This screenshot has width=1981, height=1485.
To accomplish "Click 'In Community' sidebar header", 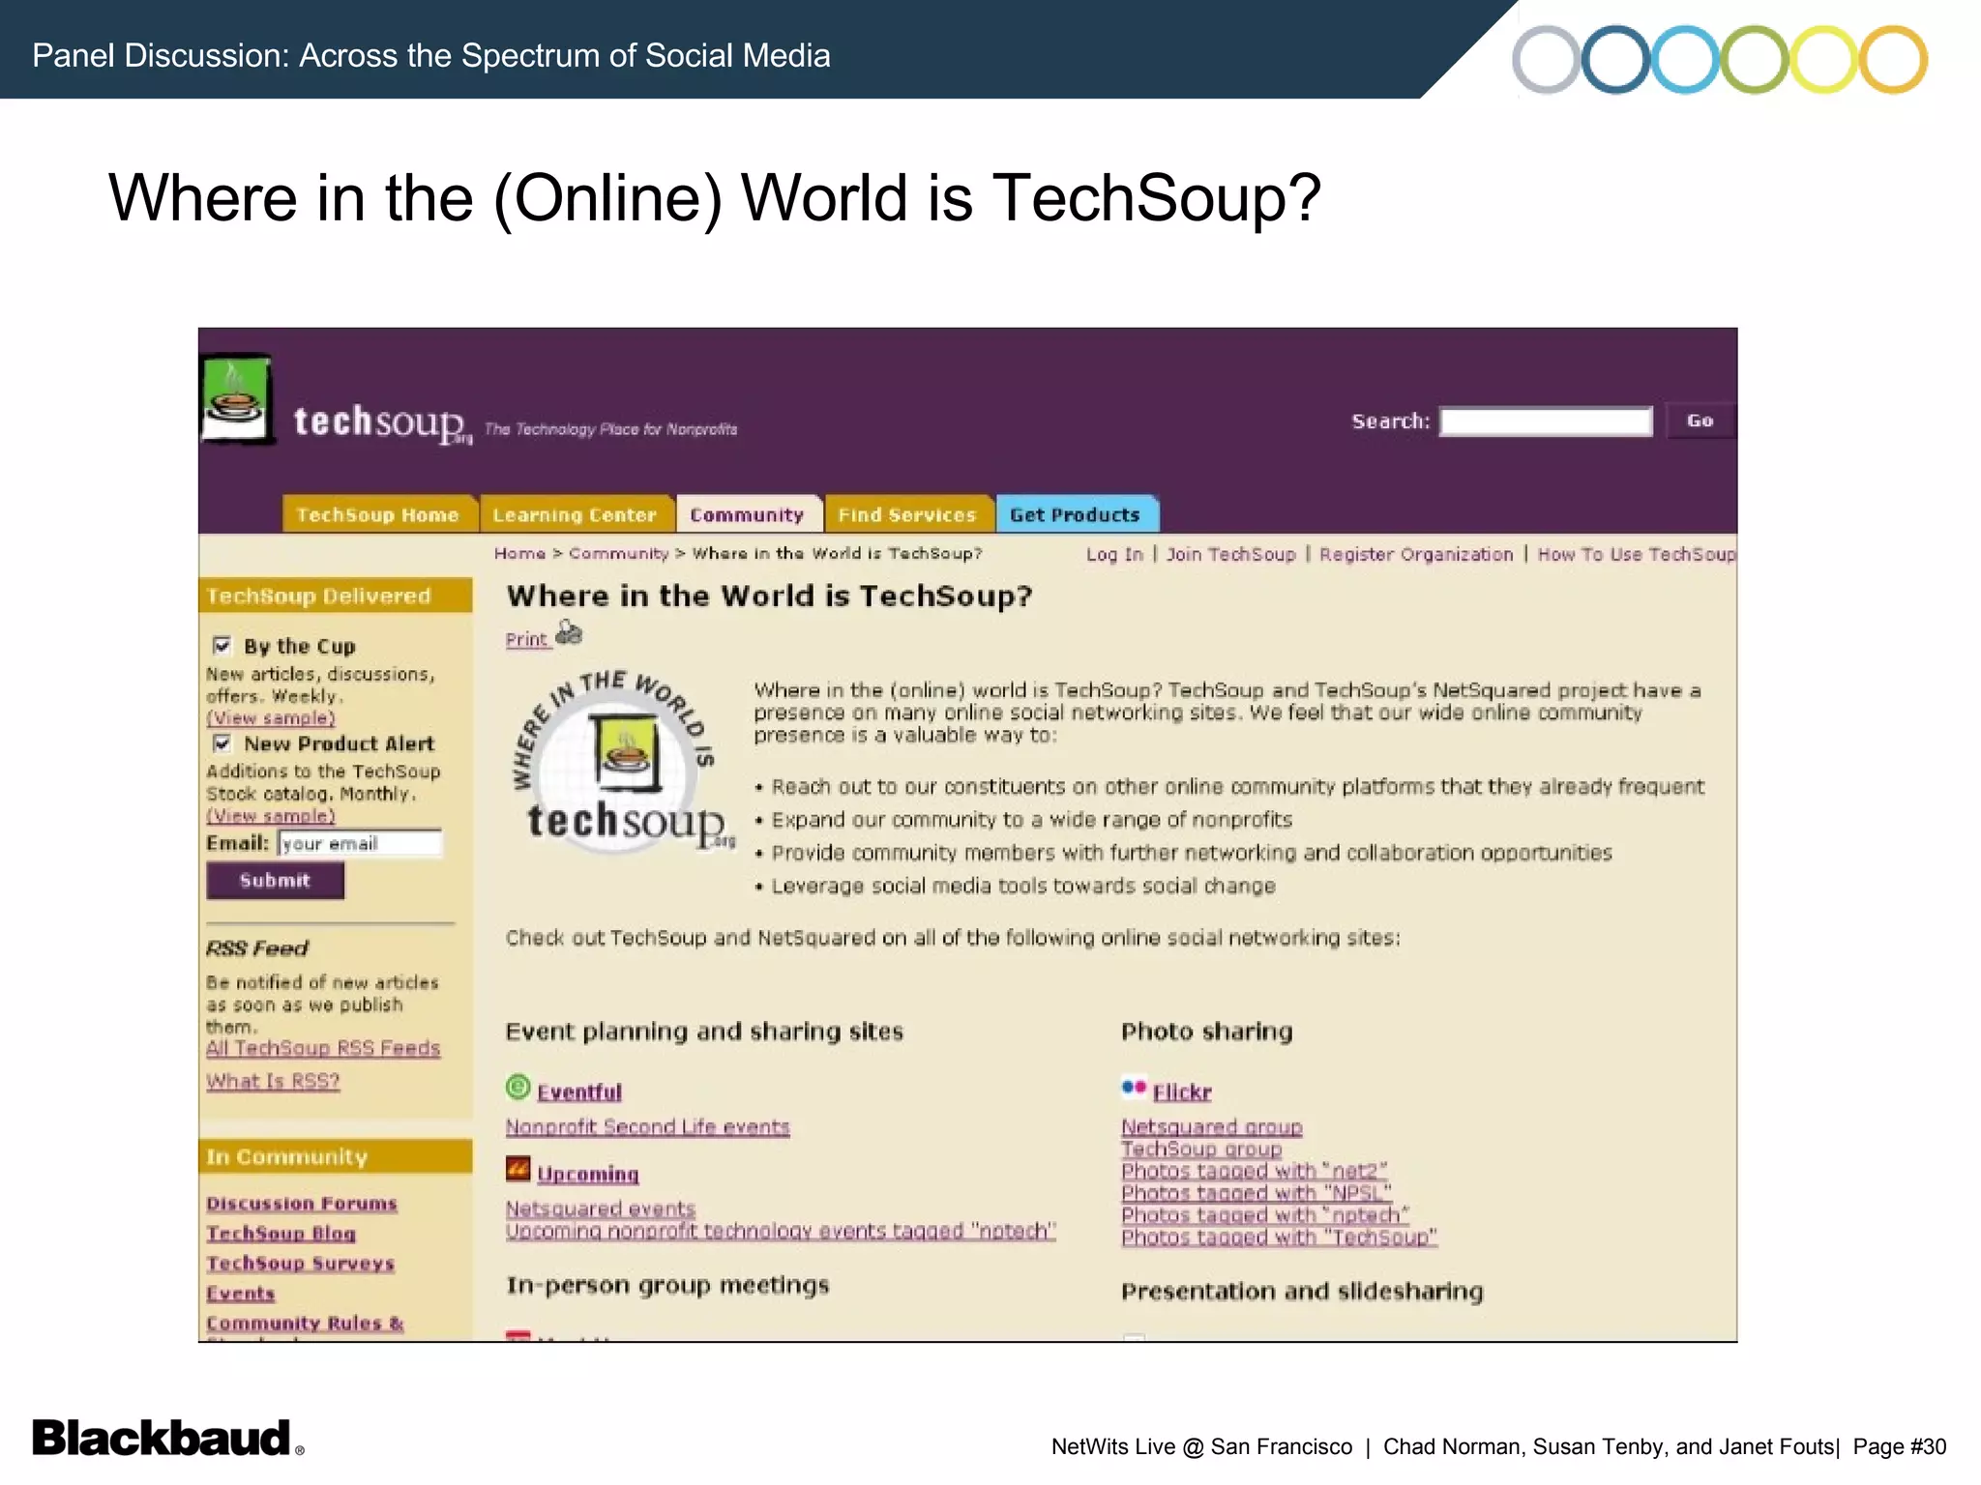I will (336, 1156).
